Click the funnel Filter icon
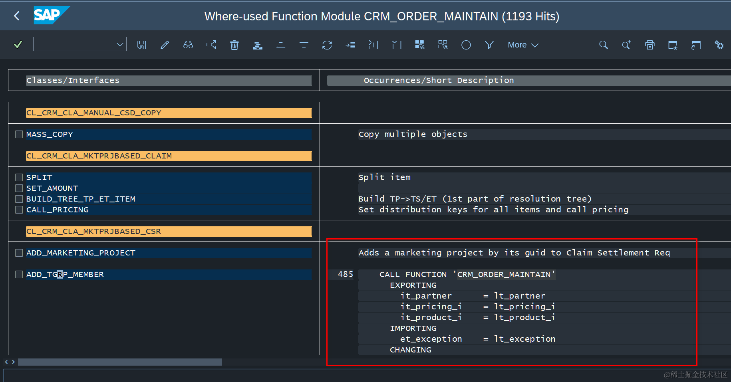731x382 pixels. click(x=489, y=45)
